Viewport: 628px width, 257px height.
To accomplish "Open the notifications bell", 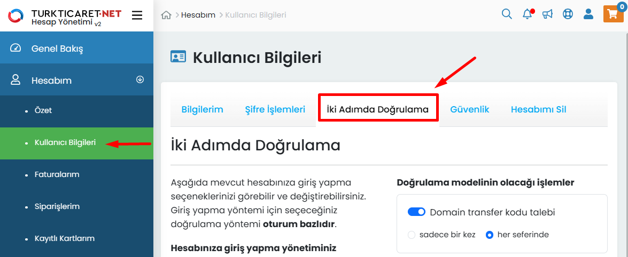I will [x=528, y=14].
